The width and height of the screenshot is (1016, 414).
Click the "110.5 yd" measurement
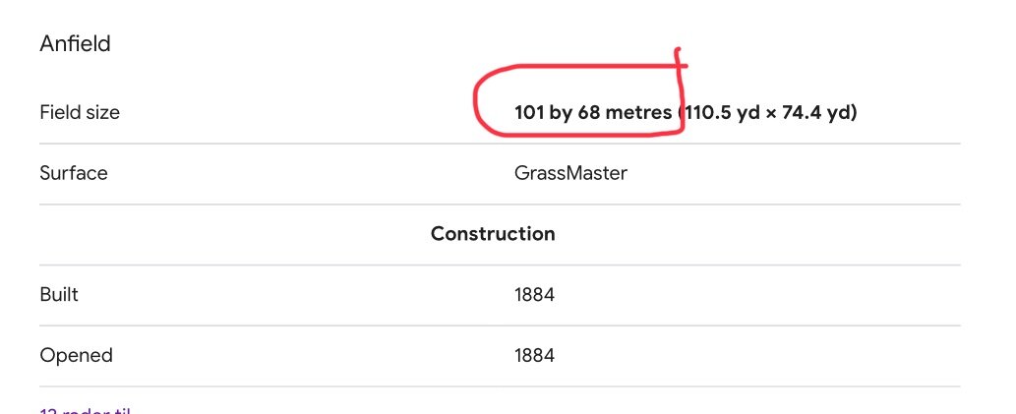pos(721,113)
